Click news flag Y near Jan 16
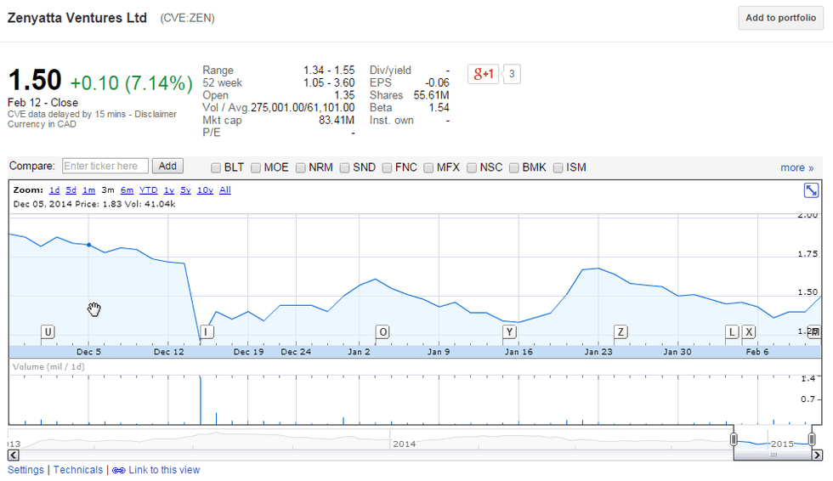The width and height of the screenshot is (833, 481). pyautogui.click(x=509, y=331)
